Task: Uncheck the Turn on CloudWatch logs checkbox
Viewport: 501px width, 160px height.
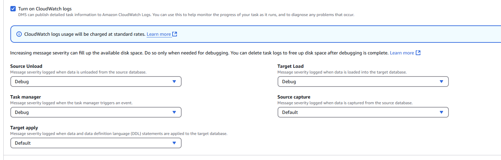Action: [x=13, y=9]
